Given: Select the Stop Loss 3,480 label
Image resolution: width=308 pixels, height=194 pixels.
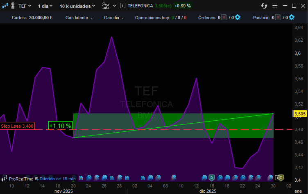Looking at the screenshot, I should [17, 126].
